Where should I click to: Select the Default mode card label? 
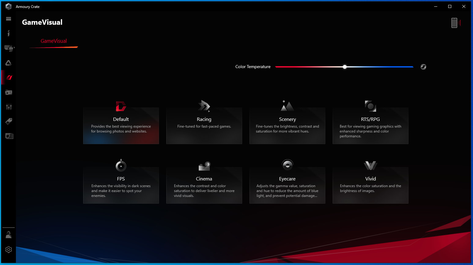121,119
